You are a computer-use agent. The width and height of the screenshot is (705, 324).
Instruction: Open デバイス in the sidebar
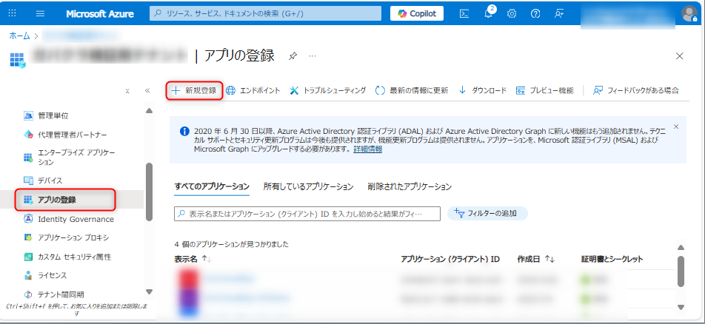click(x=43, y=180)
